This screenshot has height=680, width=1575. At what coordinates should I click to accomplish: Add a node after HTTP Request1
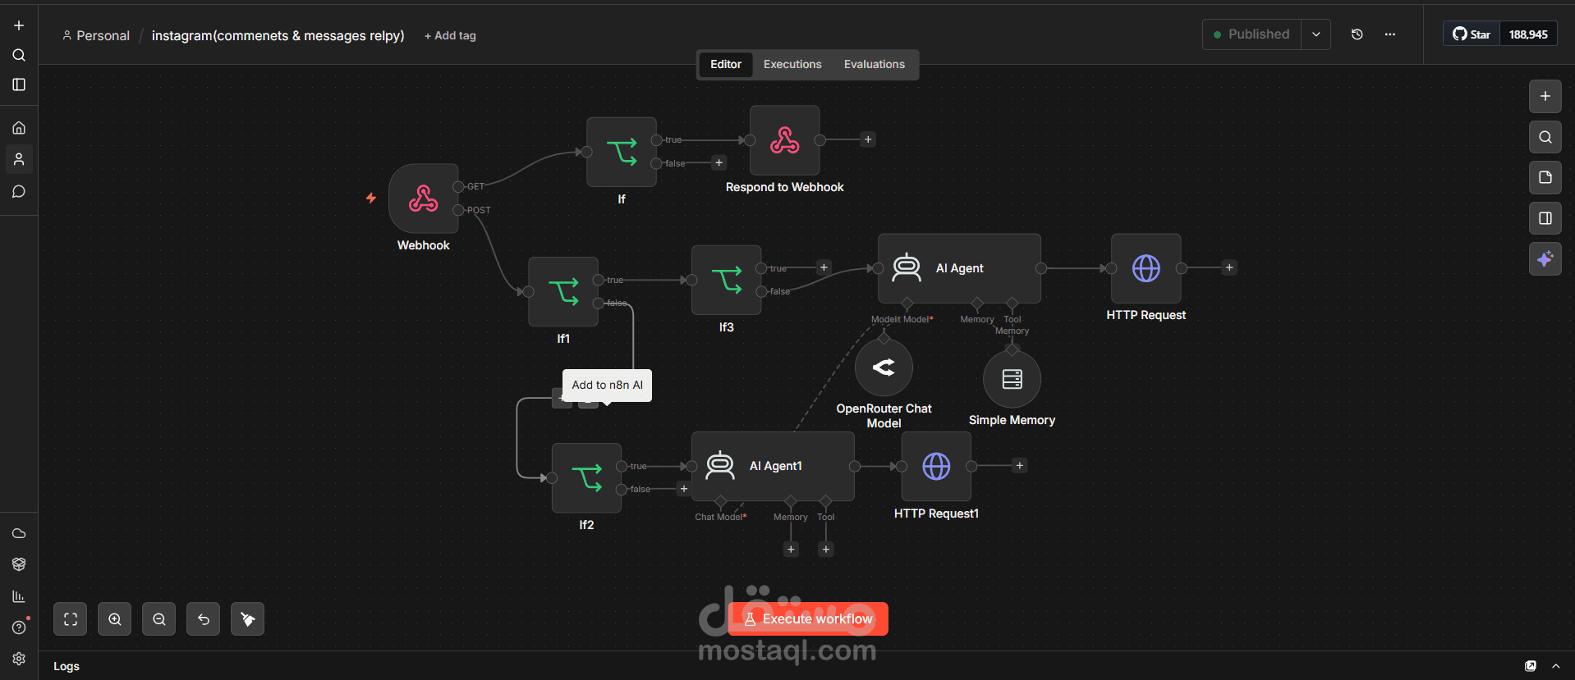point(1020,466)
